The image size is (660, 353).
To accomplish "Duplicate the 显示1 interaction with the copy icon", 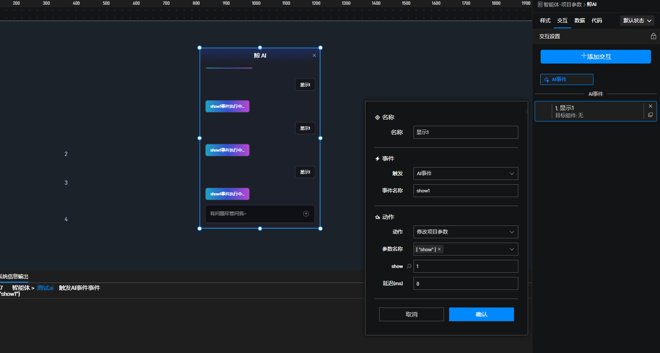I will coord(650,115).
